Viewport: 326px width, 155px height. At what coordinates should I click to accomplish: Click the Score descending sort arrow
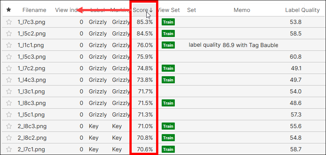tap(151, 10)
